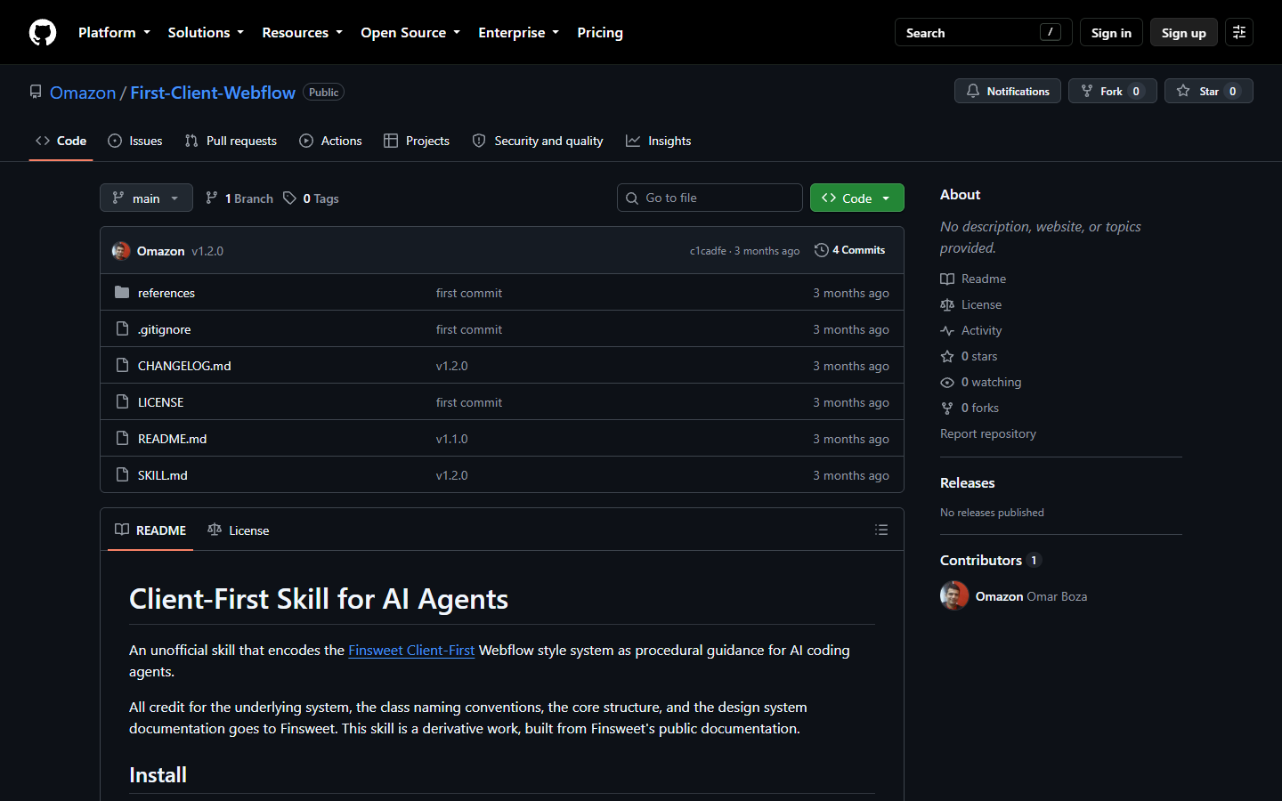This screenshot has width=1282, height=801.
Task: Go to Pricing page
Action: tap(600, 32)
